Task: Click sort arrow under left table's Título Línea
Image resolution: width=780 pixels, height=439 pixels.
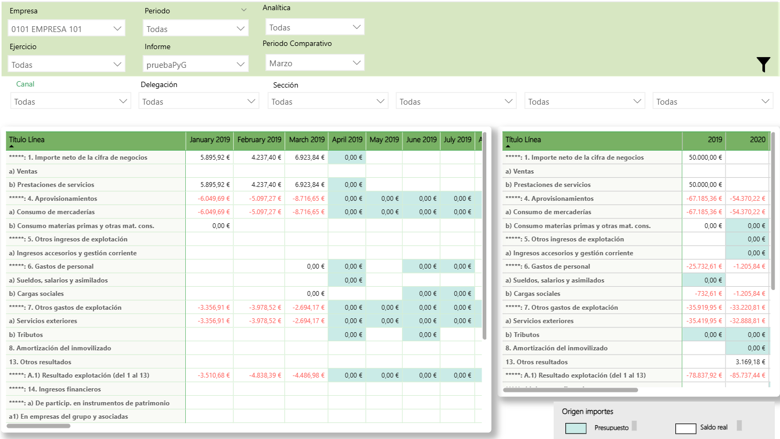Action: (11, 146)
